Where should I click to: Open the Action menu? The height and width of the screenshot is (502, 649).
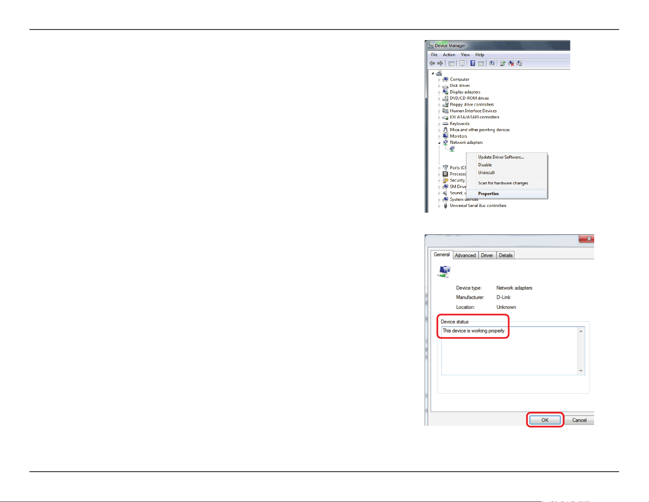tap(449, 55)
